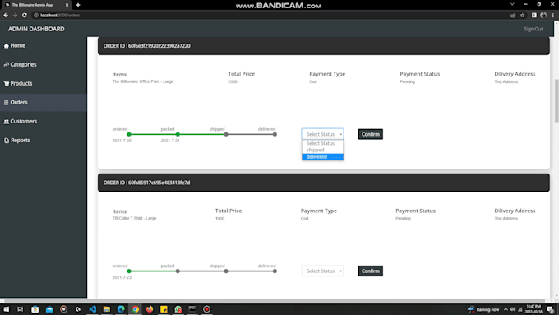Click the 'shipped' node on first order tracker
The height and width of the screenshot is (315, 559).
226,135
